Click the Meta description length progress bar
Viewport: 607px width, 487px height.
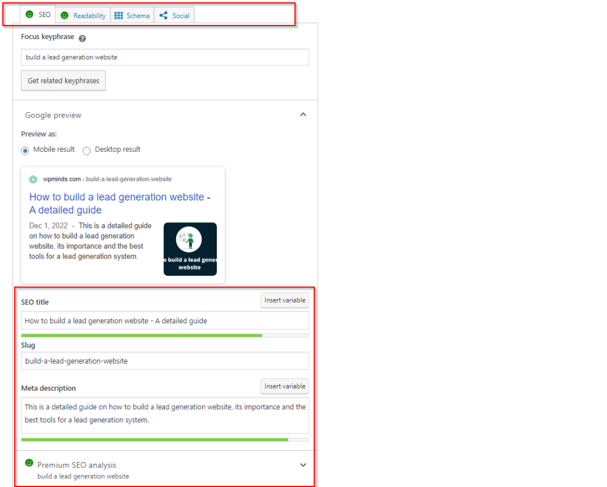[x=165, y=440]
